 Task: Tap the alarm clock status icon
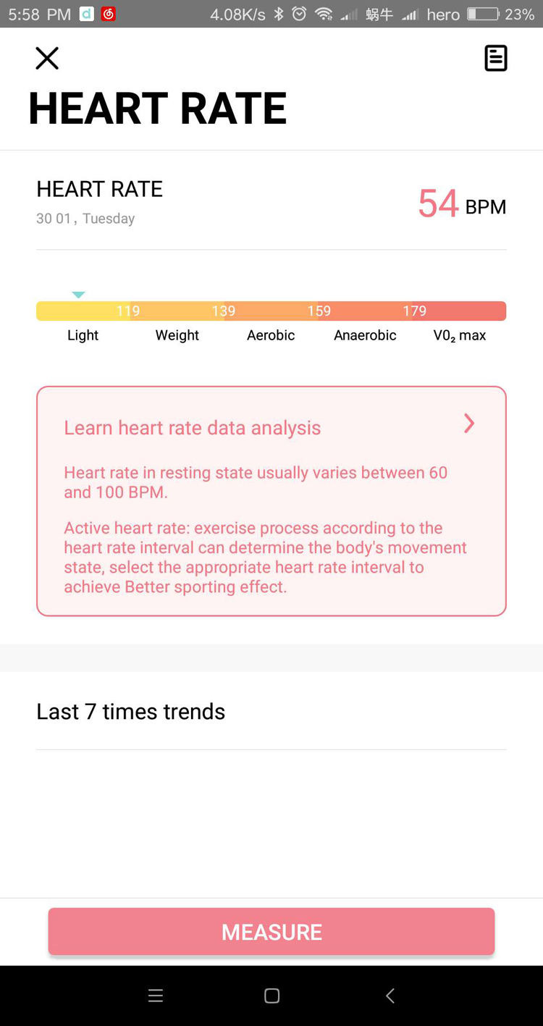click(x=299, y=14)
